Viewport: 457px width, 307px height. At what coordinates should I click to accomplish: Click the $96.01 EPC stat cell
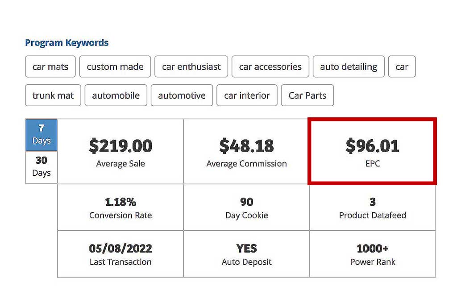pyautogui.click(x=372, y=151)
